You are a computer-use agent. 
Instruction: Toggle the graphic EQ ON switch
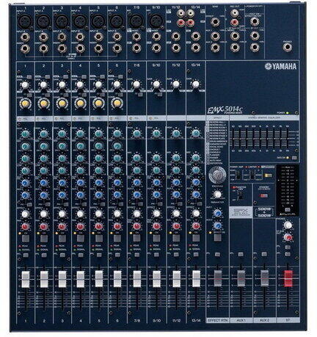(294, 158)
